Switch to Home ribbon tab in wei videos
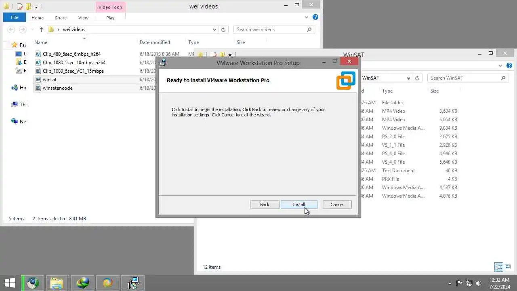Image resolution: width=517 pixels, height=291 pixels. pyautogui.click(x=37, y=18)
